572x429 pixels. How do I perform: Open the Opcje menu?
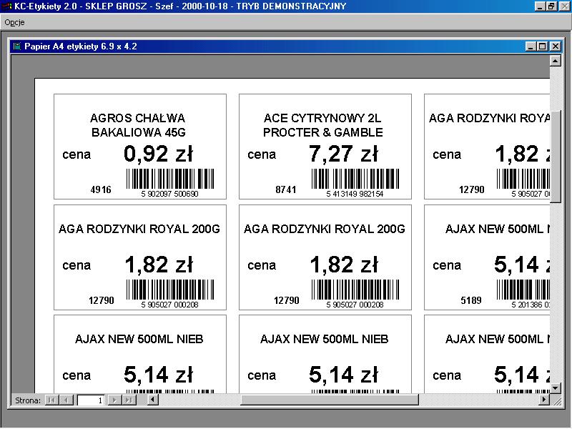(x=14, y=22)
